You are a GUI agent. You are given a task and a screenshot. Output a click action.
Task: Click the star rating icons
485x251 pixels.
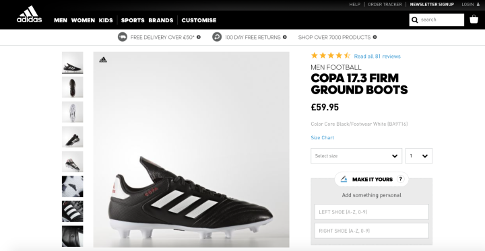pos(331,56)
